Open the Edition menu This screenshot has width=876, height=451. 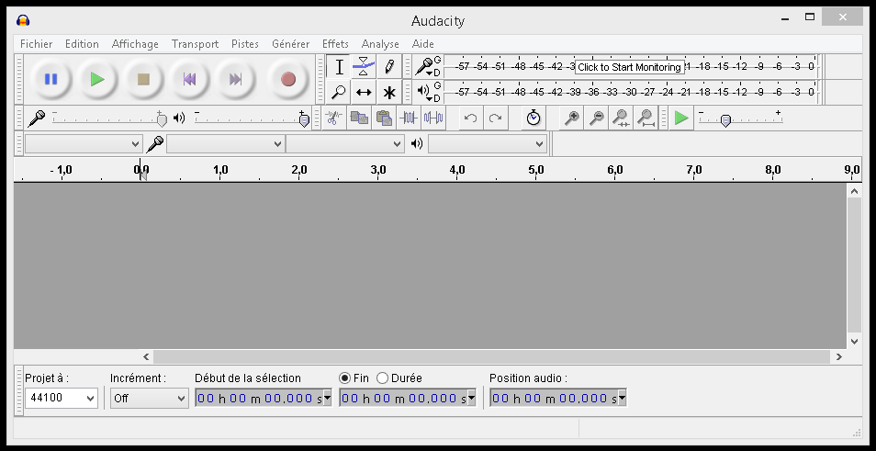pos(82,43)
